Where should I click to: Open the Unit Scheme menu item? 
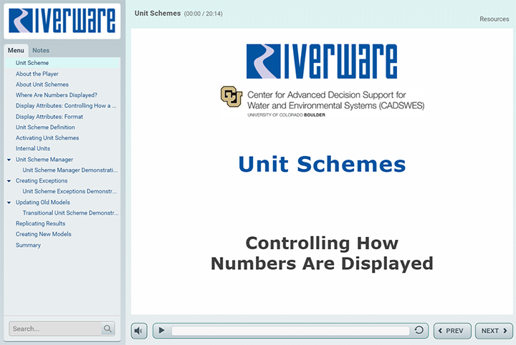click(x=62, y=63)
